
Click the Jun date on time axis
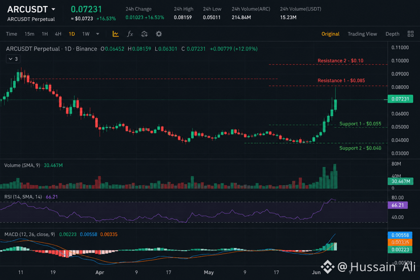[317, 272]
